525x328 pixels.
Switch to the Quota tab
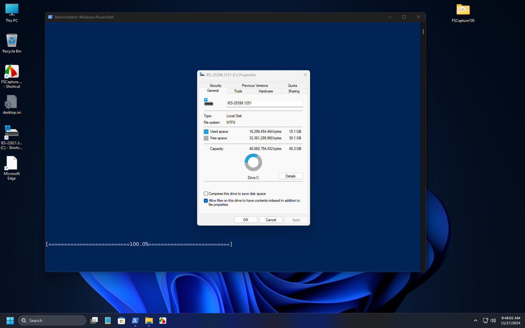click(292, 85)
